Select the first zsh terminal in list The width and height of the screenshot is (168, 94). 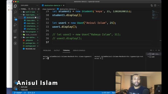[154, 54]
